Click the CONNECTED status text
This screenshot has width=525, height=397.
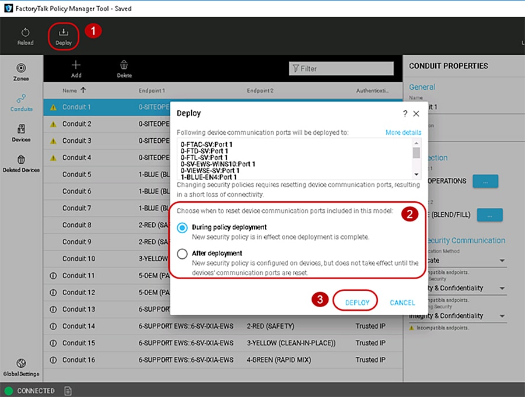point(36,391)
